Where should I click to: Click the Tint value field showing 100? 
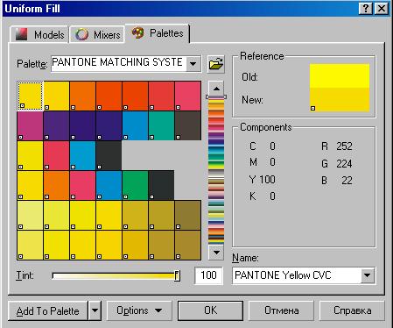(208, 275)
